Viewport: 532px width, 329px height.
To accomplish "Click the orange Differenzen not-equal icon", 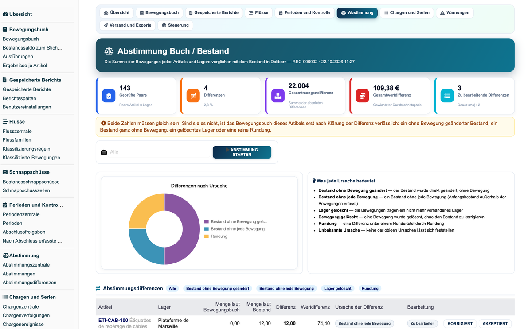I will tap(193, 96).
